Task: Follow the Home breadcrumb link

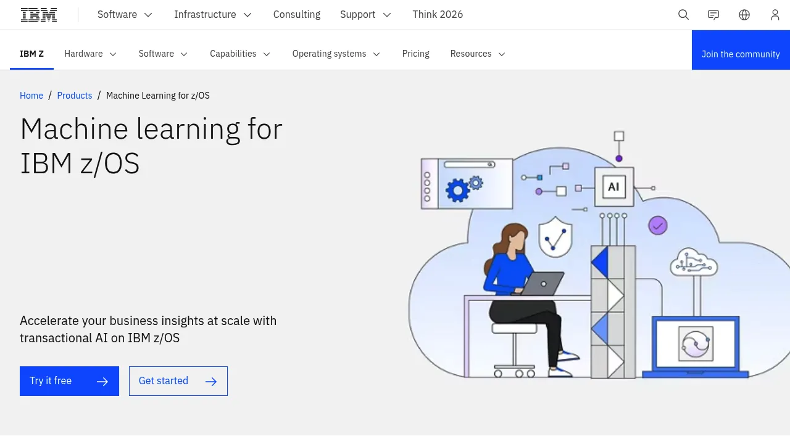Action: click(31, 96)
